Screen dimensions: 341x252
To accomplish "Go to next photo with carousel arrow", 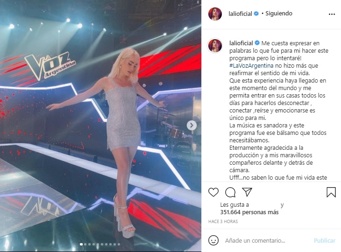I will coord(192,126).
